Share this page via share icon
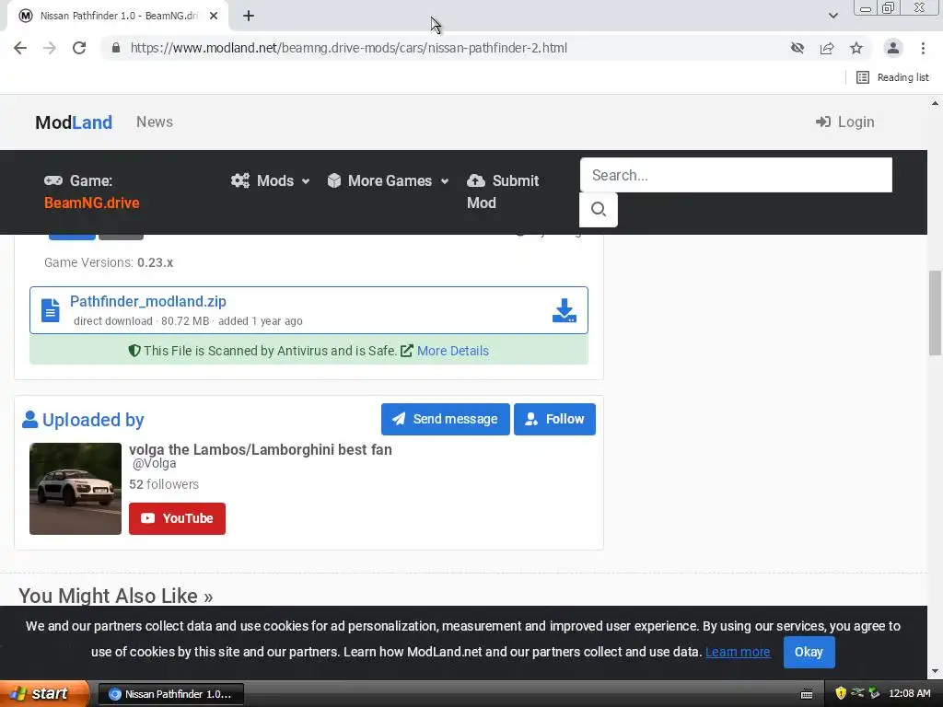 pyautogui.click(x=827, y=48)
